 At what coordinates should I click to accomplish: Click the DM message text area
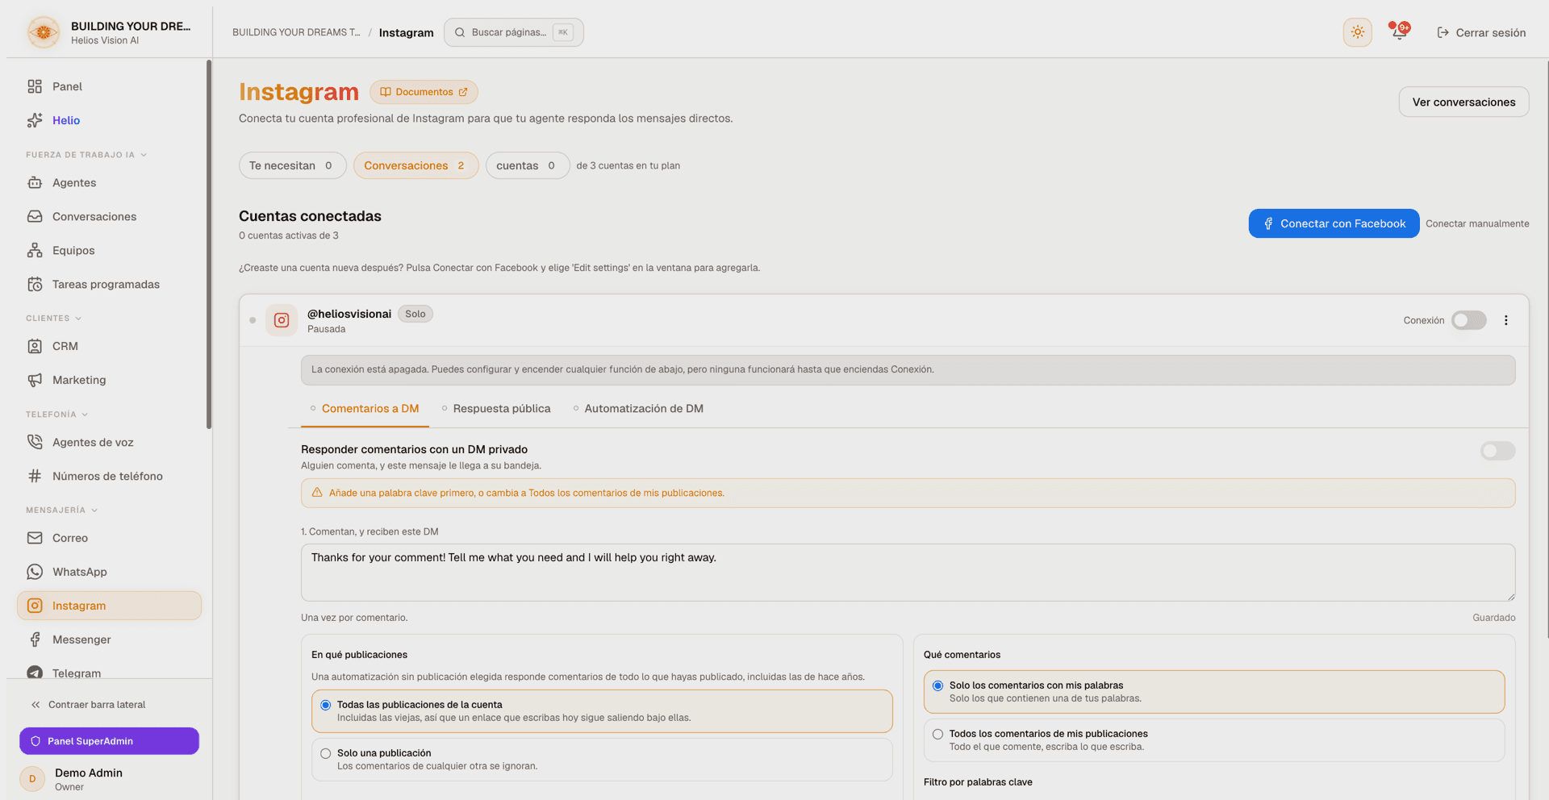(x=908, y=573)
